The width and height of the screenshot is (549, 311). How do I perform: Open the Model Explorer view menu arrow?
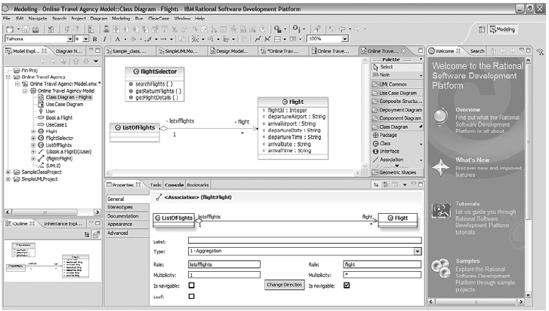96,62
